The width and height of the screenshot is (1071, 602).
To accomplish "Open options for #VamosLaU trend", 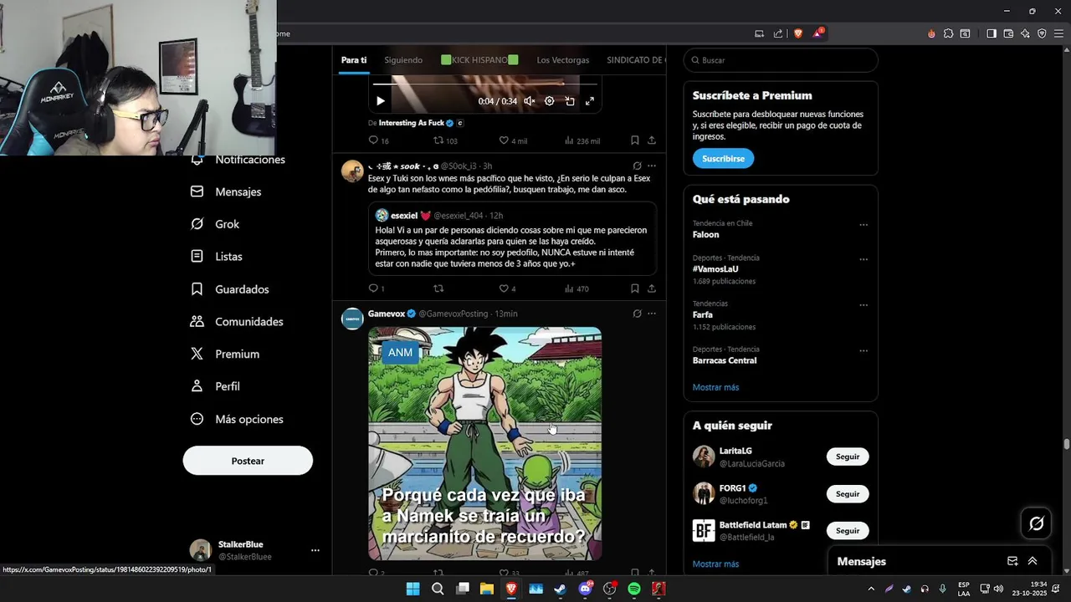I will click(863, 259).
